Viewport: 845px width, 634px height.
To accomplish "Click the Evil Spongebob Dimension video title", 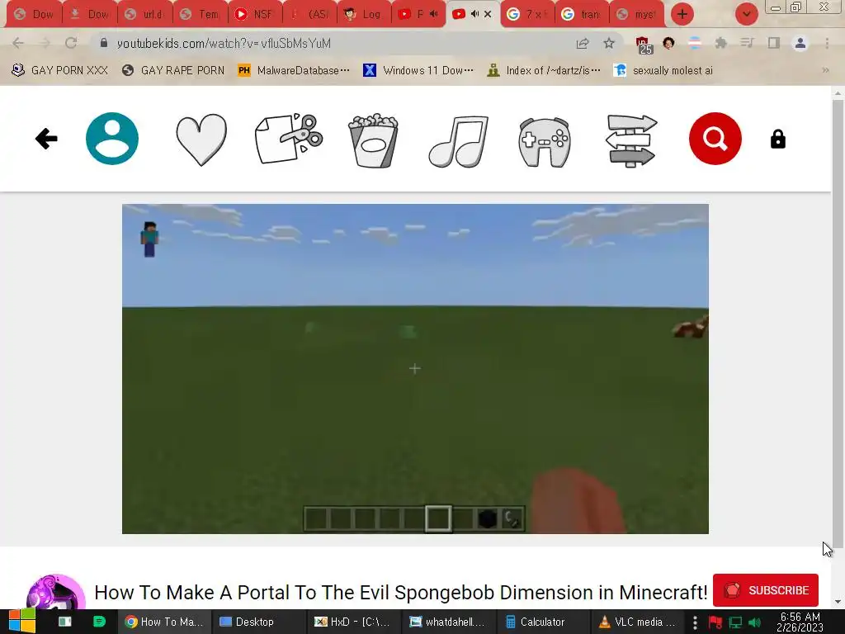I will tap(400, 592).
